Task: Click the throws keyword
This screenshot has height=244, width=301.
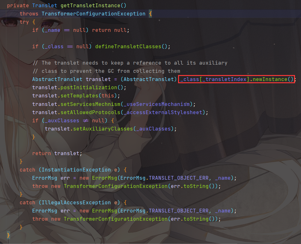Action: (x=29, y=14)
